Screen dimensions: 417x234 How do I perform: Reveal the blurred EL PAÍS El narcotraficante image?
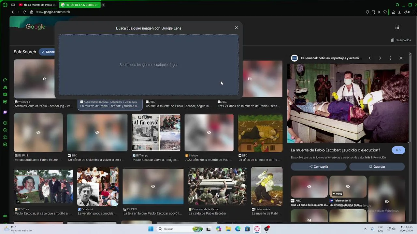[x=38, y=133]
